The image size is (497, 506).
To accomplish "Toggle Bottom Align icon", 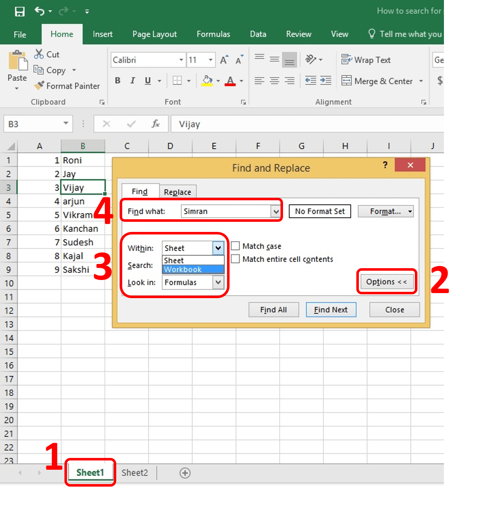I will pos(289,60).
